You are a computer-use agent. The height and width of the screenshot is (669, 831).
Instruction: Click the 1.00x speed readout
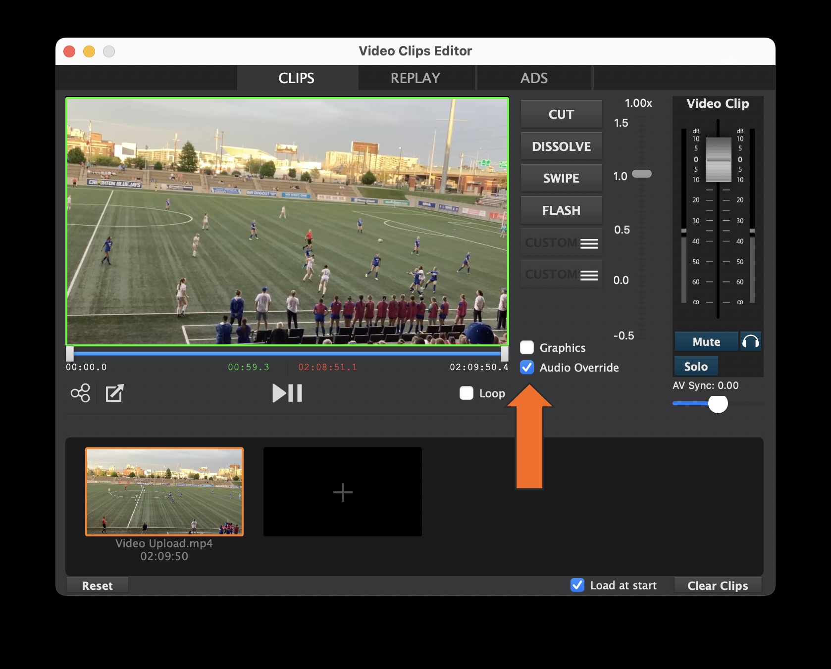(x=638, y=103)
